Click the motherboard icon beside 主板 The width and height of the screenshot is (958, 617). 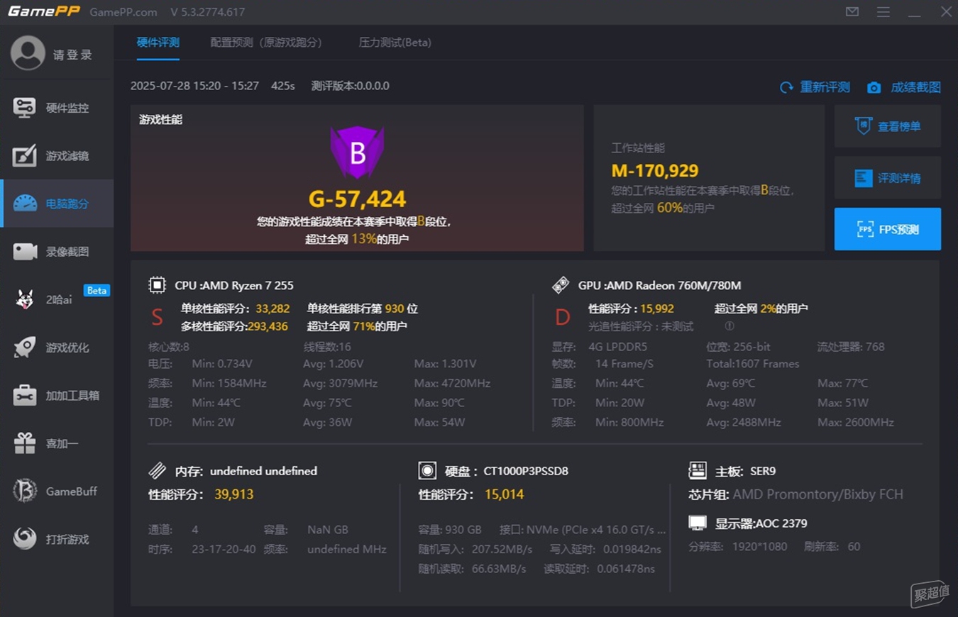click(x=698, y=471)
